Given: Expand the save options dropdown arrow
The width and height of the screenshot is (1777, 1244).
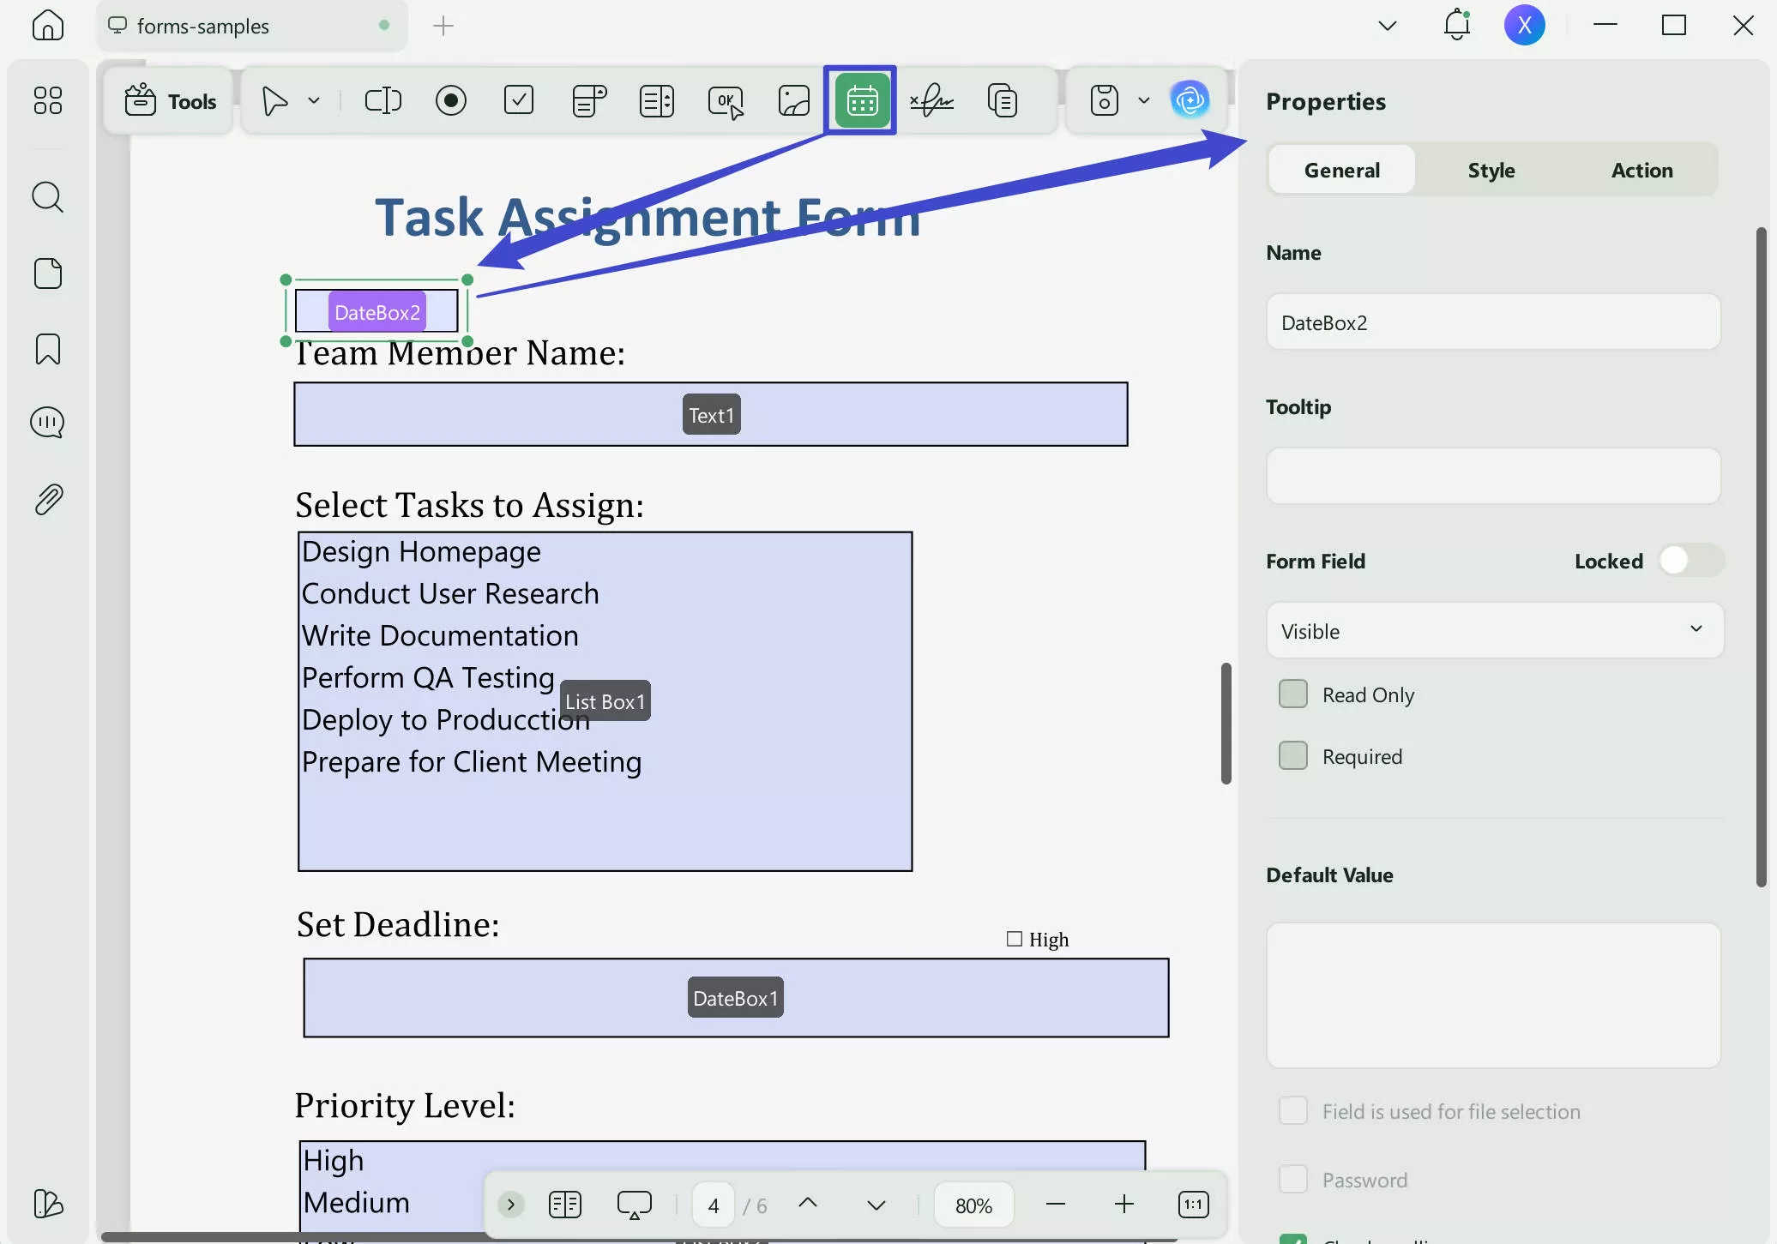Looking at the screenshot, I should [1143, 100].
